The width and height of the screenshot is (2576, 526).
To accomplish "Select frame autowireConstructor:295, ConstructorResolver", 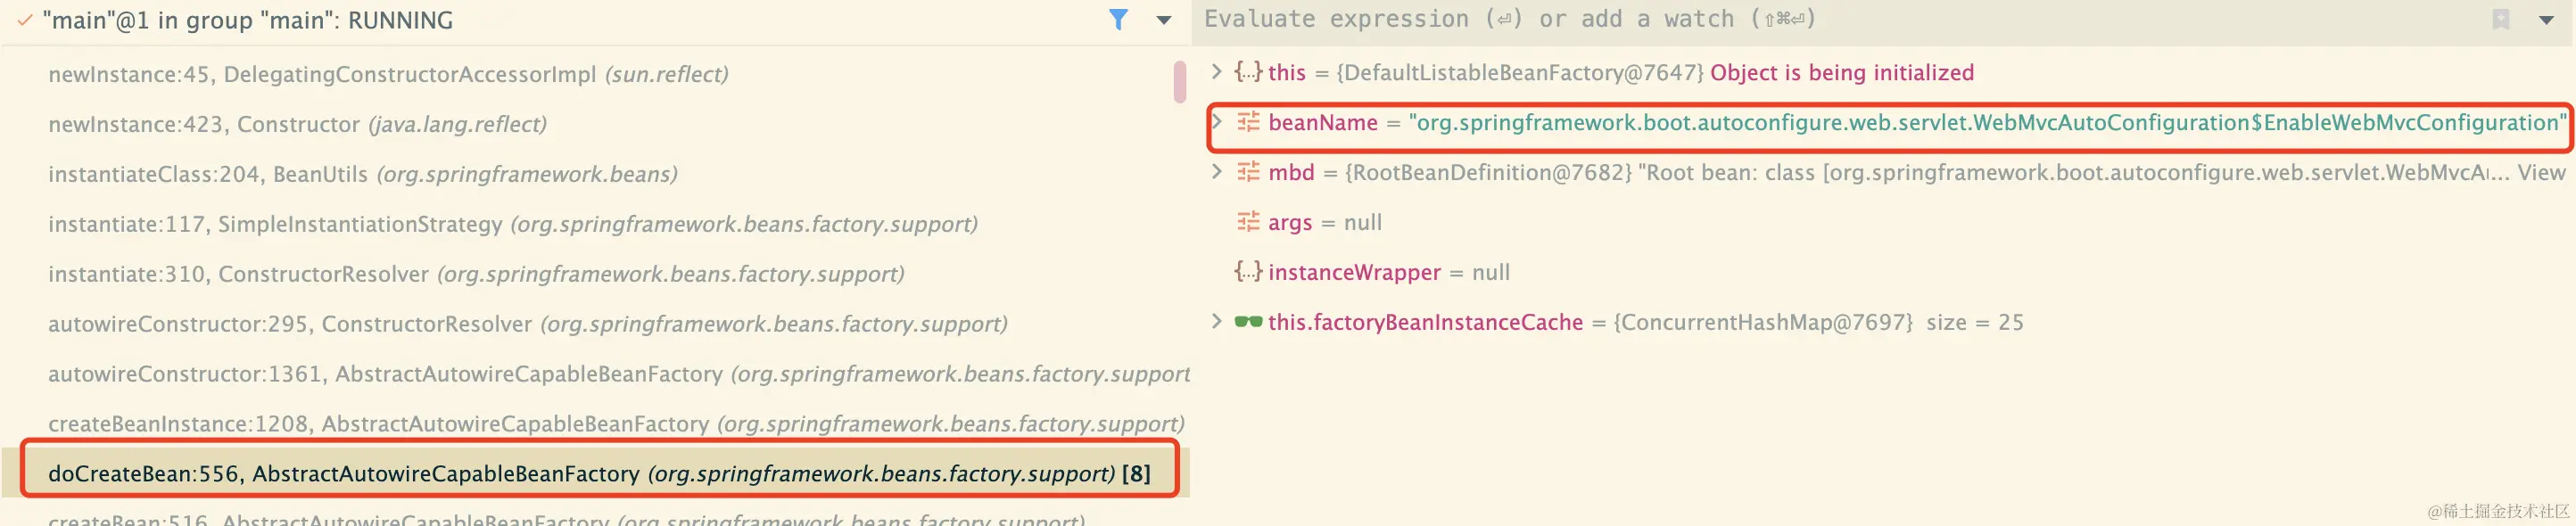I will coord(527,324).
